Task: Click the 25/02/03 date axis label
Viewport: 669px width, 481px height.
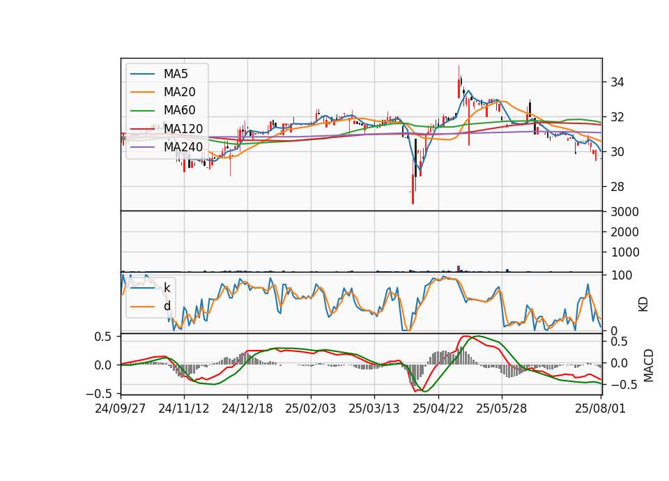Action: pos(311,409)
